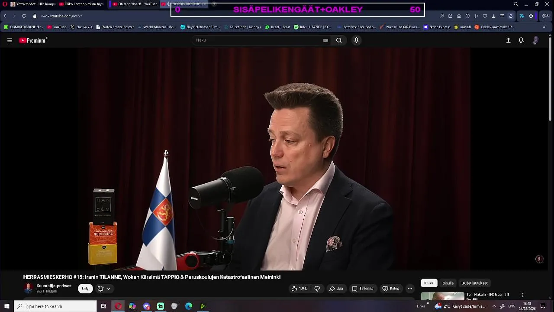Open the YouTube account avatar menu
This screenshot has width=554, height=312.
tap(536, 40)
